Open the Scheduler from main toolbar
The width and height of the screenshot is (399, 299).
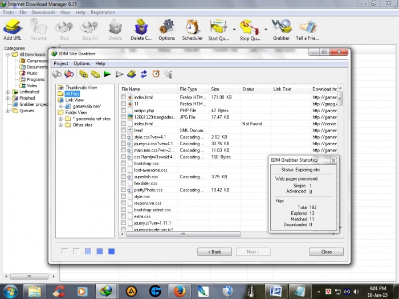192,28
